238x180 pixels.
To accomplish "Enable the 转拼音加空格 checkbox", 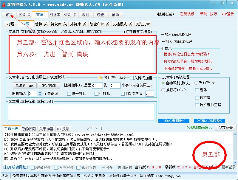I will (x=197, y=105).
